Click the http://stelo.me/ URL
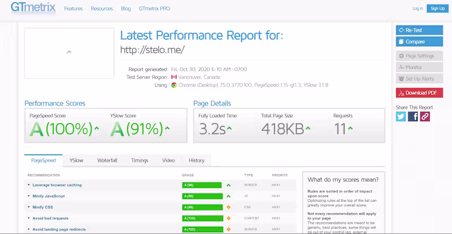The height and width of the screenshot is (234, 452). (x=152, y=50)
